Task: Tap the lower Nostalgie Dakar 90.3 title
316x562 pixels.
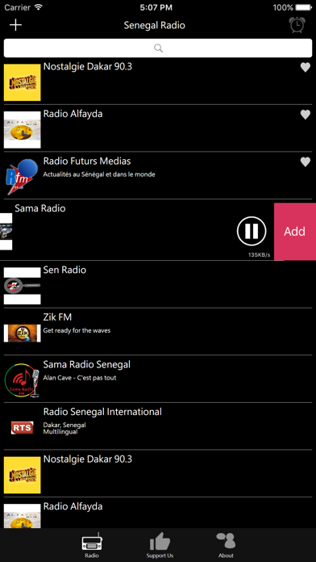Action: pos(88,459)
